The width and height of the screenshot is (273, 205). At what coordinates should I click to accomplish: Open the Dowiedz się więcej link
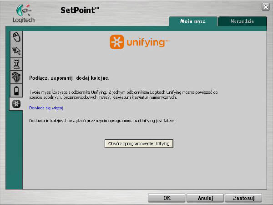tap(46, 108)
